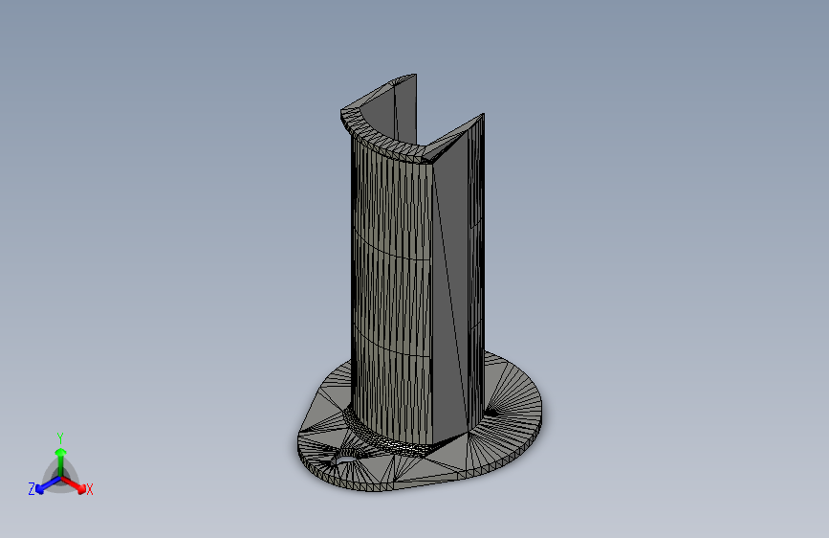
Task: Select the tall curved column of the model
Action: click(412, 265)
